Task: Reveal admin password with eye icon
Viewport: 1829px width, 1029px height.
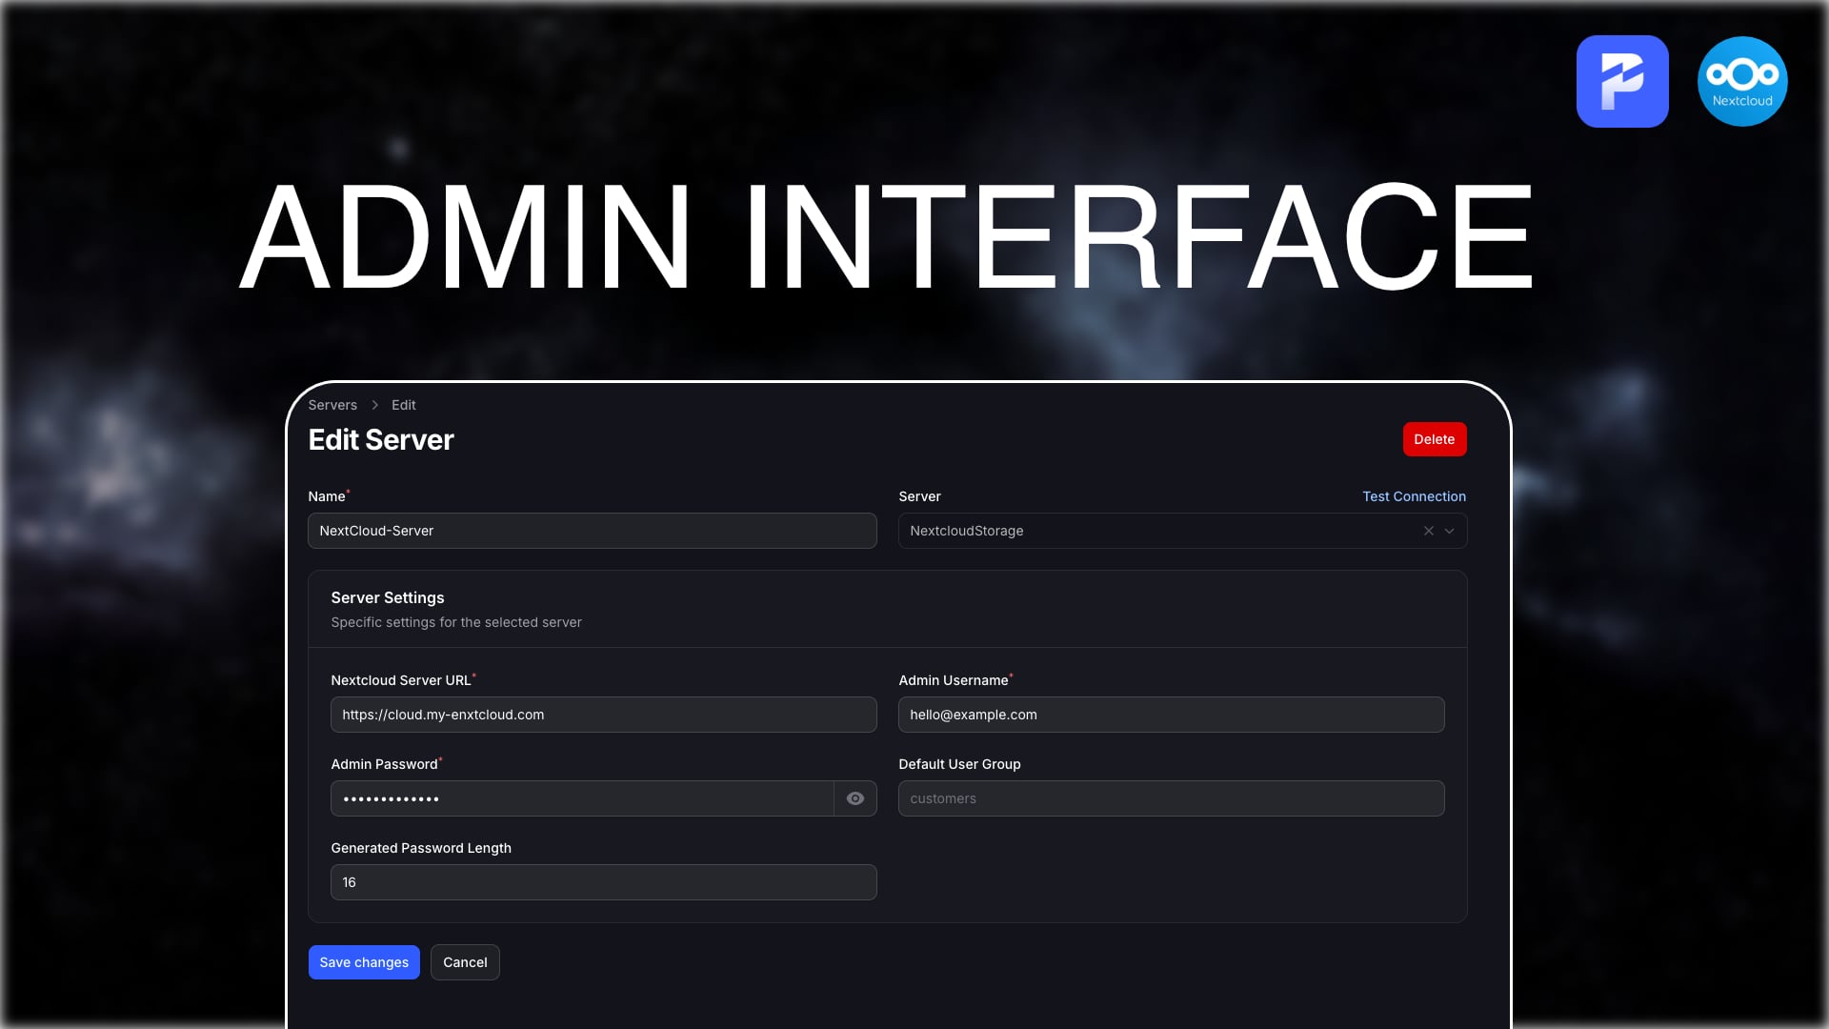Action: tap(854, 798)
